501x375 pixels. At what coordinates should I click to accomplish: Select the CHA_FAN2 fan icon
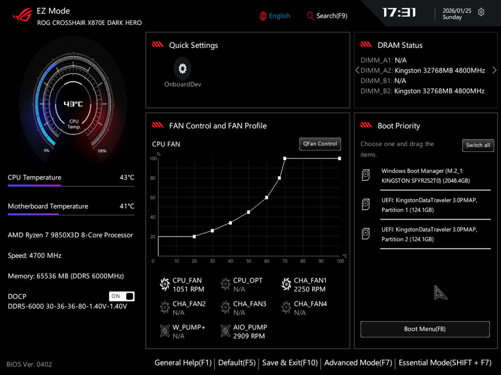point(165,308)
